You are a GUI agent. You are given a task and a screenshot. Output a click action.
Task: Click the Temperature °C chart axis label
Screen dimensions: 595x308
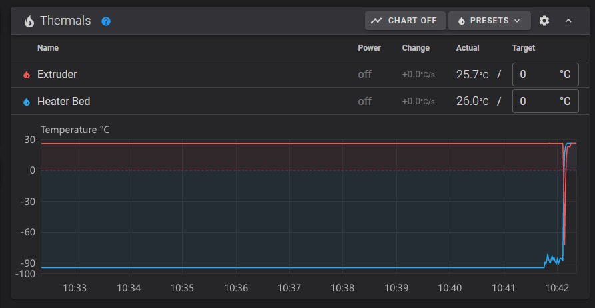click(x=75, y=130)
